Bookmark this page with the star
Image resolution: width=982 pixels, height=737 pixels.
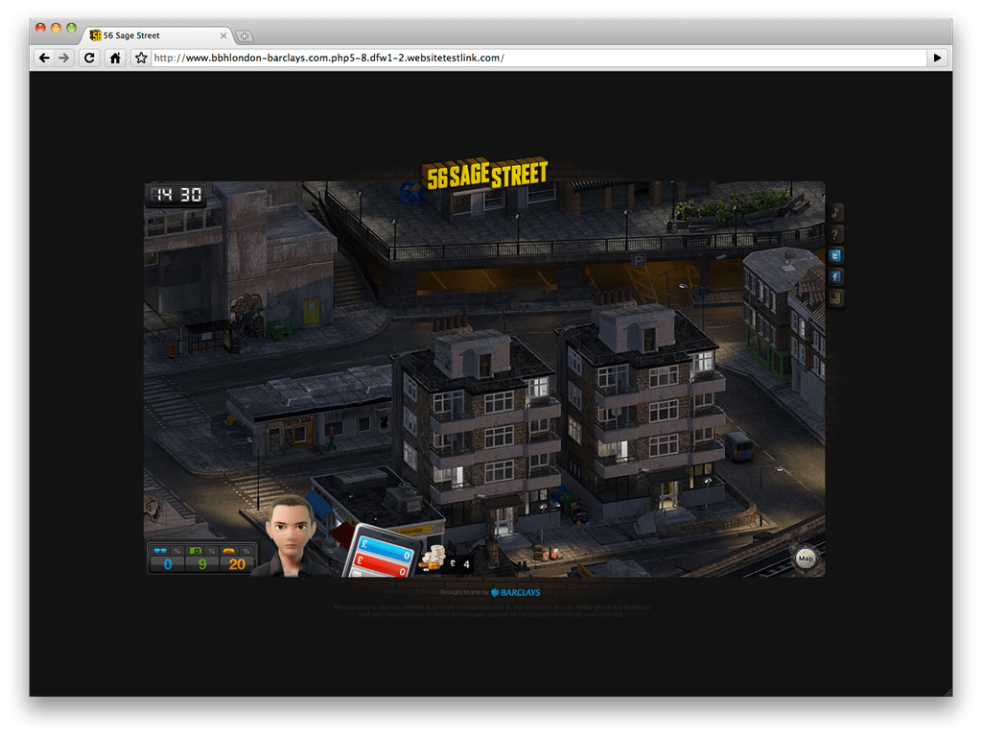click(141, 58)
